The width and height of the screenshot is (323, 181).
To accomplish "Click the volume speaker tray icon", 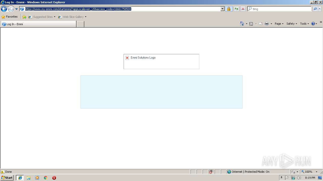I will point(299,178).
